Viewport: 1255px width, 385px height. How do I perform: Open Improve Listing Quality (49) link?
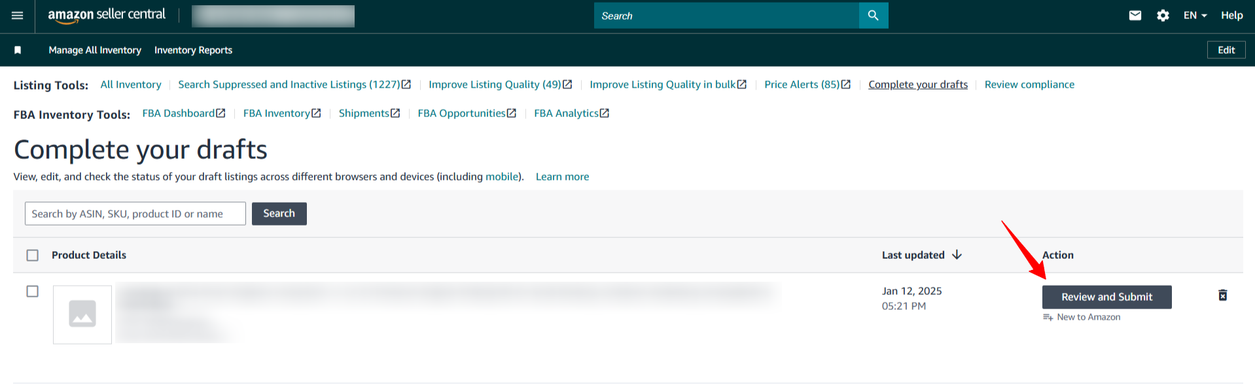coord(501,84)
